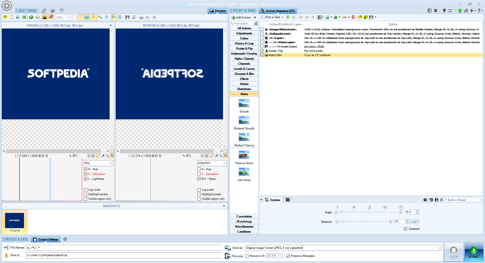Toggle the lightning fast preview icon

tap(93, 17)
